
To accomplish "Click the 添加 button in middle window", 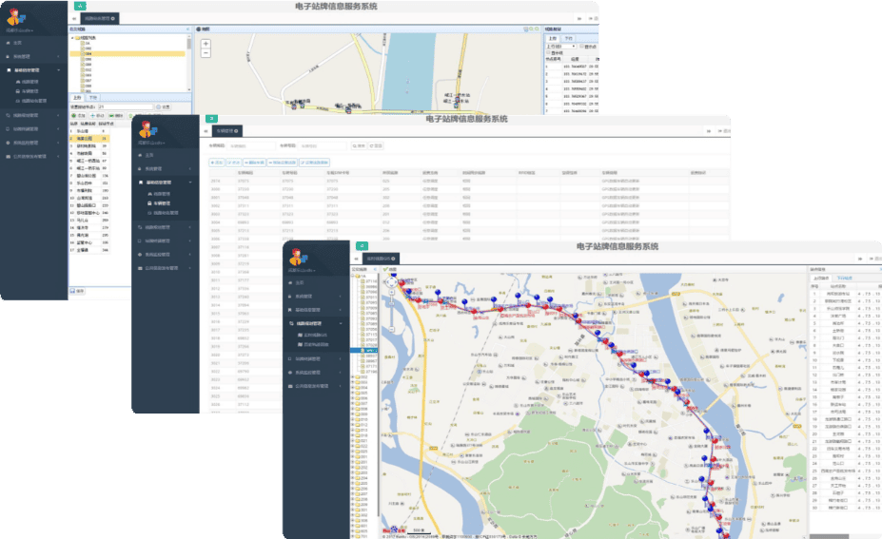I will (x=217, y=163).
